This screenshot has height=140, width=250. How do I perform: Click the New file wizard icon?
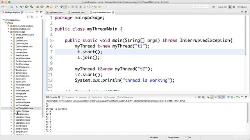(x=3, y=7)
